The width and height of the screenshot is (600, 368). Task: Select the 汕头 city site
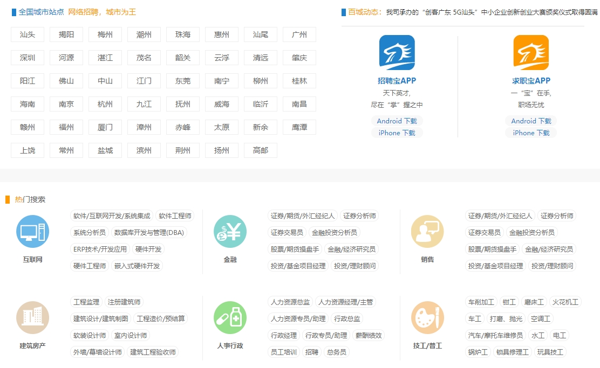pos(28,34)
